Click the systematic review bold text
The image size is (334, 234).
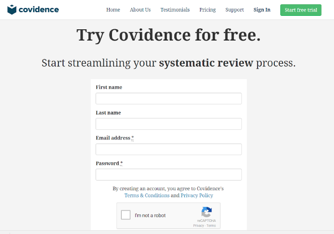pyautogui.click(x=206, y=63)
